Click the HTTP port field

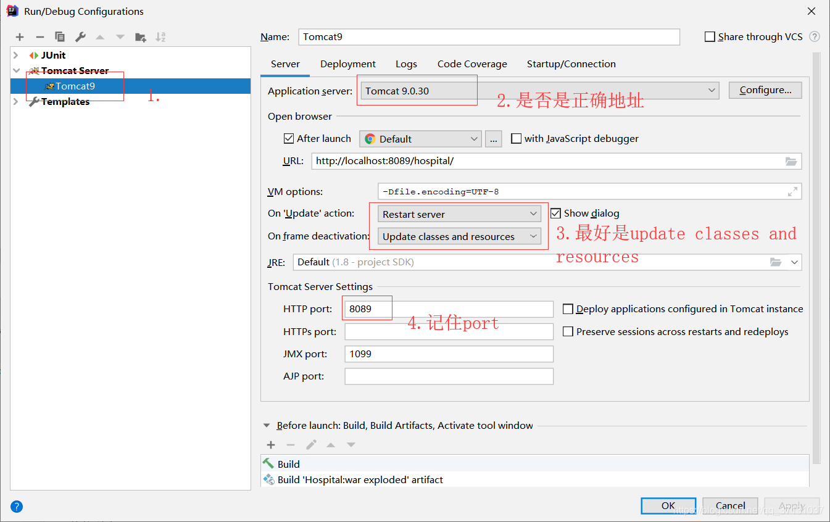point(449,309)
